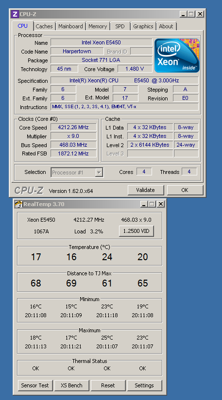Viewport: 222px width, 400px height.
Task: Click the RealTemp Load 3.2% reading
Action: tap(88, 231)
